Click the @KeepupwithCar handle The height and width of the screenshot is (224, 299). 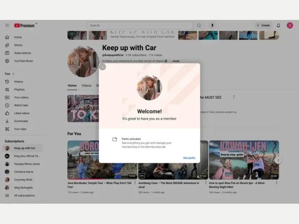tap(113, 55)
